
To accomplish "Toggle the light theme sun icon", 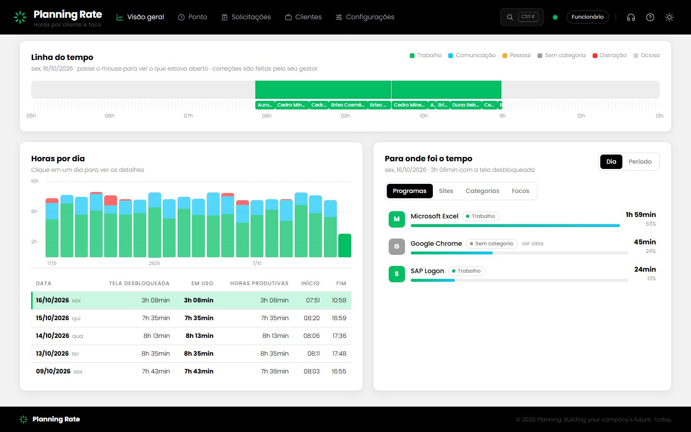I will point(669,17).
